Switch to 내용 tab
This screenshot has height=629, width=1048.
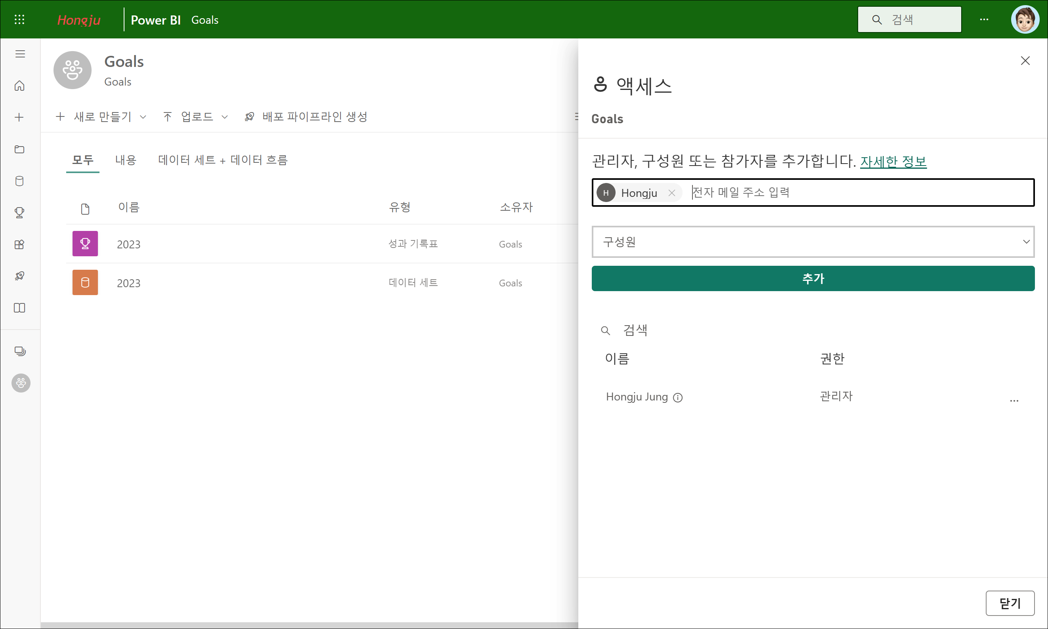(126, 160)
